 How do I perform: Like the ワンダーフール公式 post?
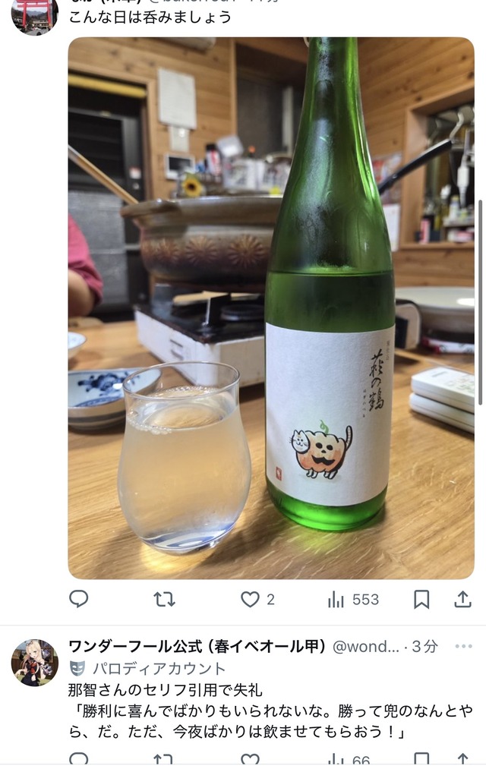[x=250, y=760]
